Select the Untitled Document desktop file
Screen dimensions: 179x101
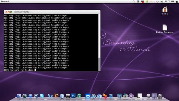165,29
